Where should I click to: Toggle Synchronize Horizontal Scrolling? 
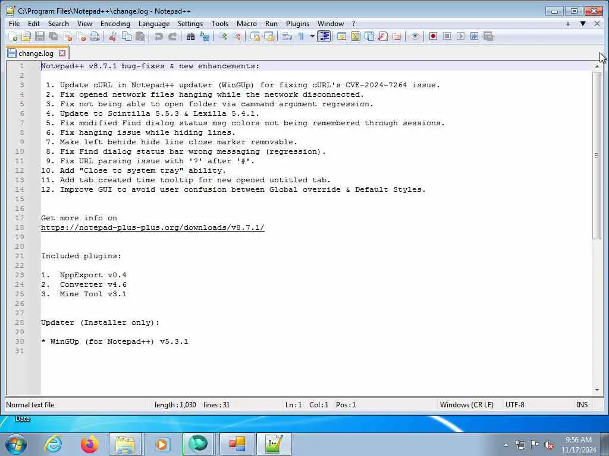[x=269, y=36]
